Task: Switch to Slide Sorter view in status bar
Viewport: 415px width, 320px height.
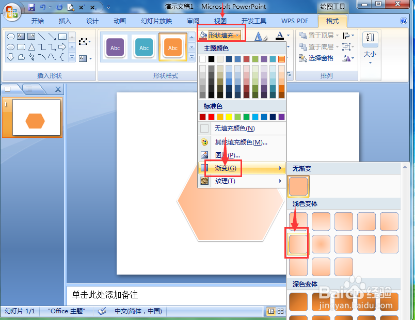Action: [281, 311]
